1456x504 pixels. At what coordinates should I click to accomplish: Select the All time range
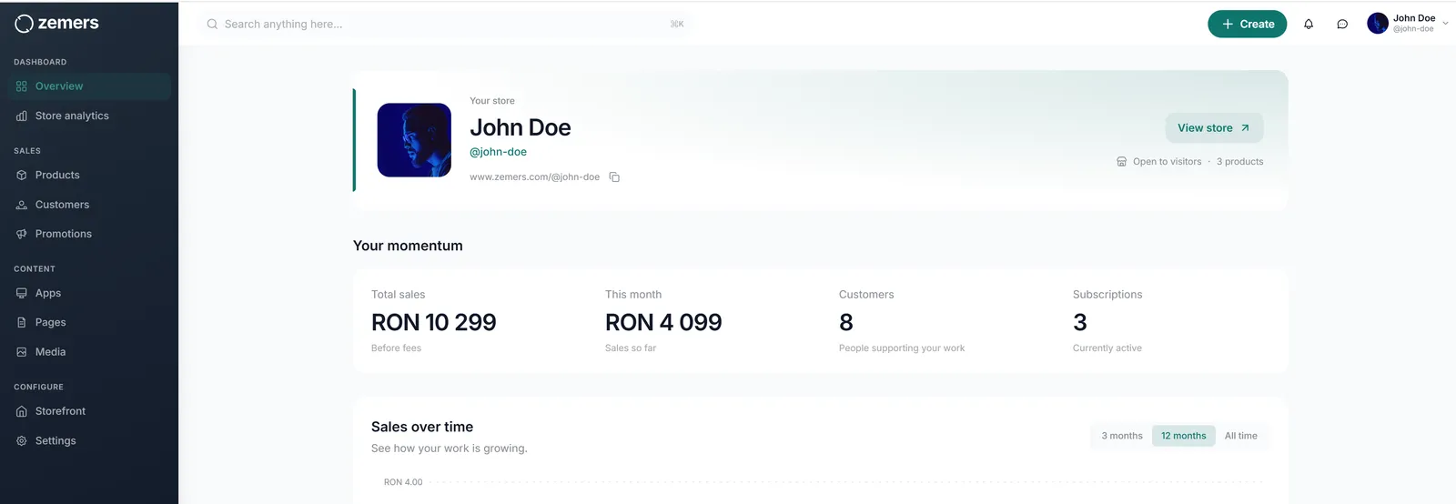(1240, 436)
